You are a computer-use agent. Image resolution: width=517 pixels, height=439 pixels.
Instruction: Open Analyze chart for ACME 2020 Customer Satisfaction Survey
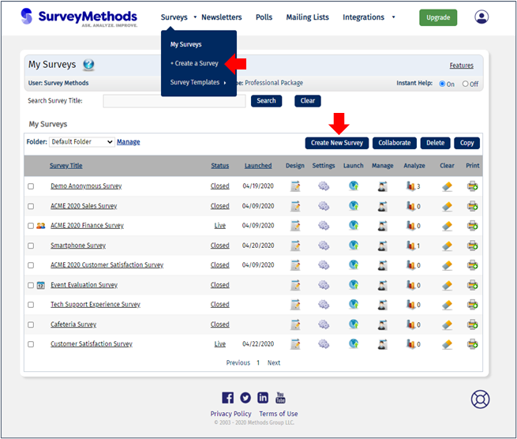click(x=410, y=265)
